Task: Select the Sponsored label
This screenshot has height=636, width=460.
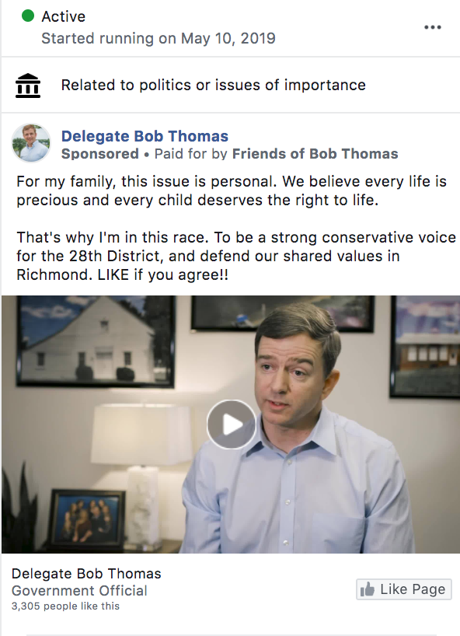Action: [100, 154]
